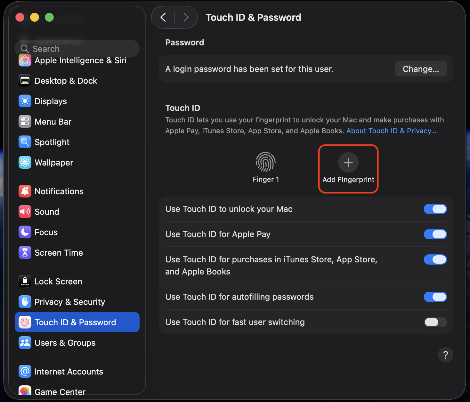Click the Lock Screen icon
Image resolution: width=470 pixels, height=402 pixels.
tap(25, 282)
